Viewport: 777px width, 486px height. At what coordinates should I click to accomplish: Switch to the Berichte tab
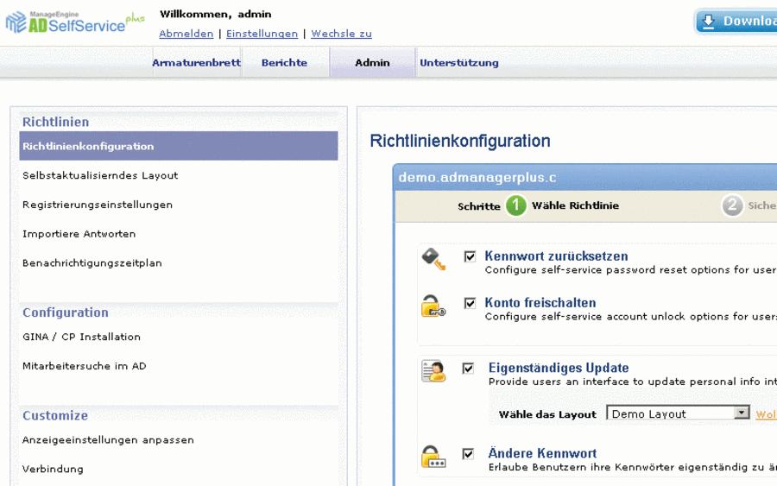(284, 62)
